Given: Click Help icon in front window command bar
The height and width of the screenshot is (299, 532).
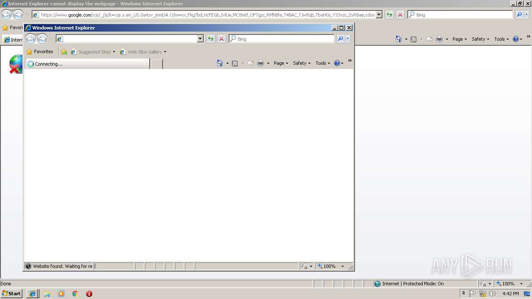Looking at the screenshot, I should (337, 63).
